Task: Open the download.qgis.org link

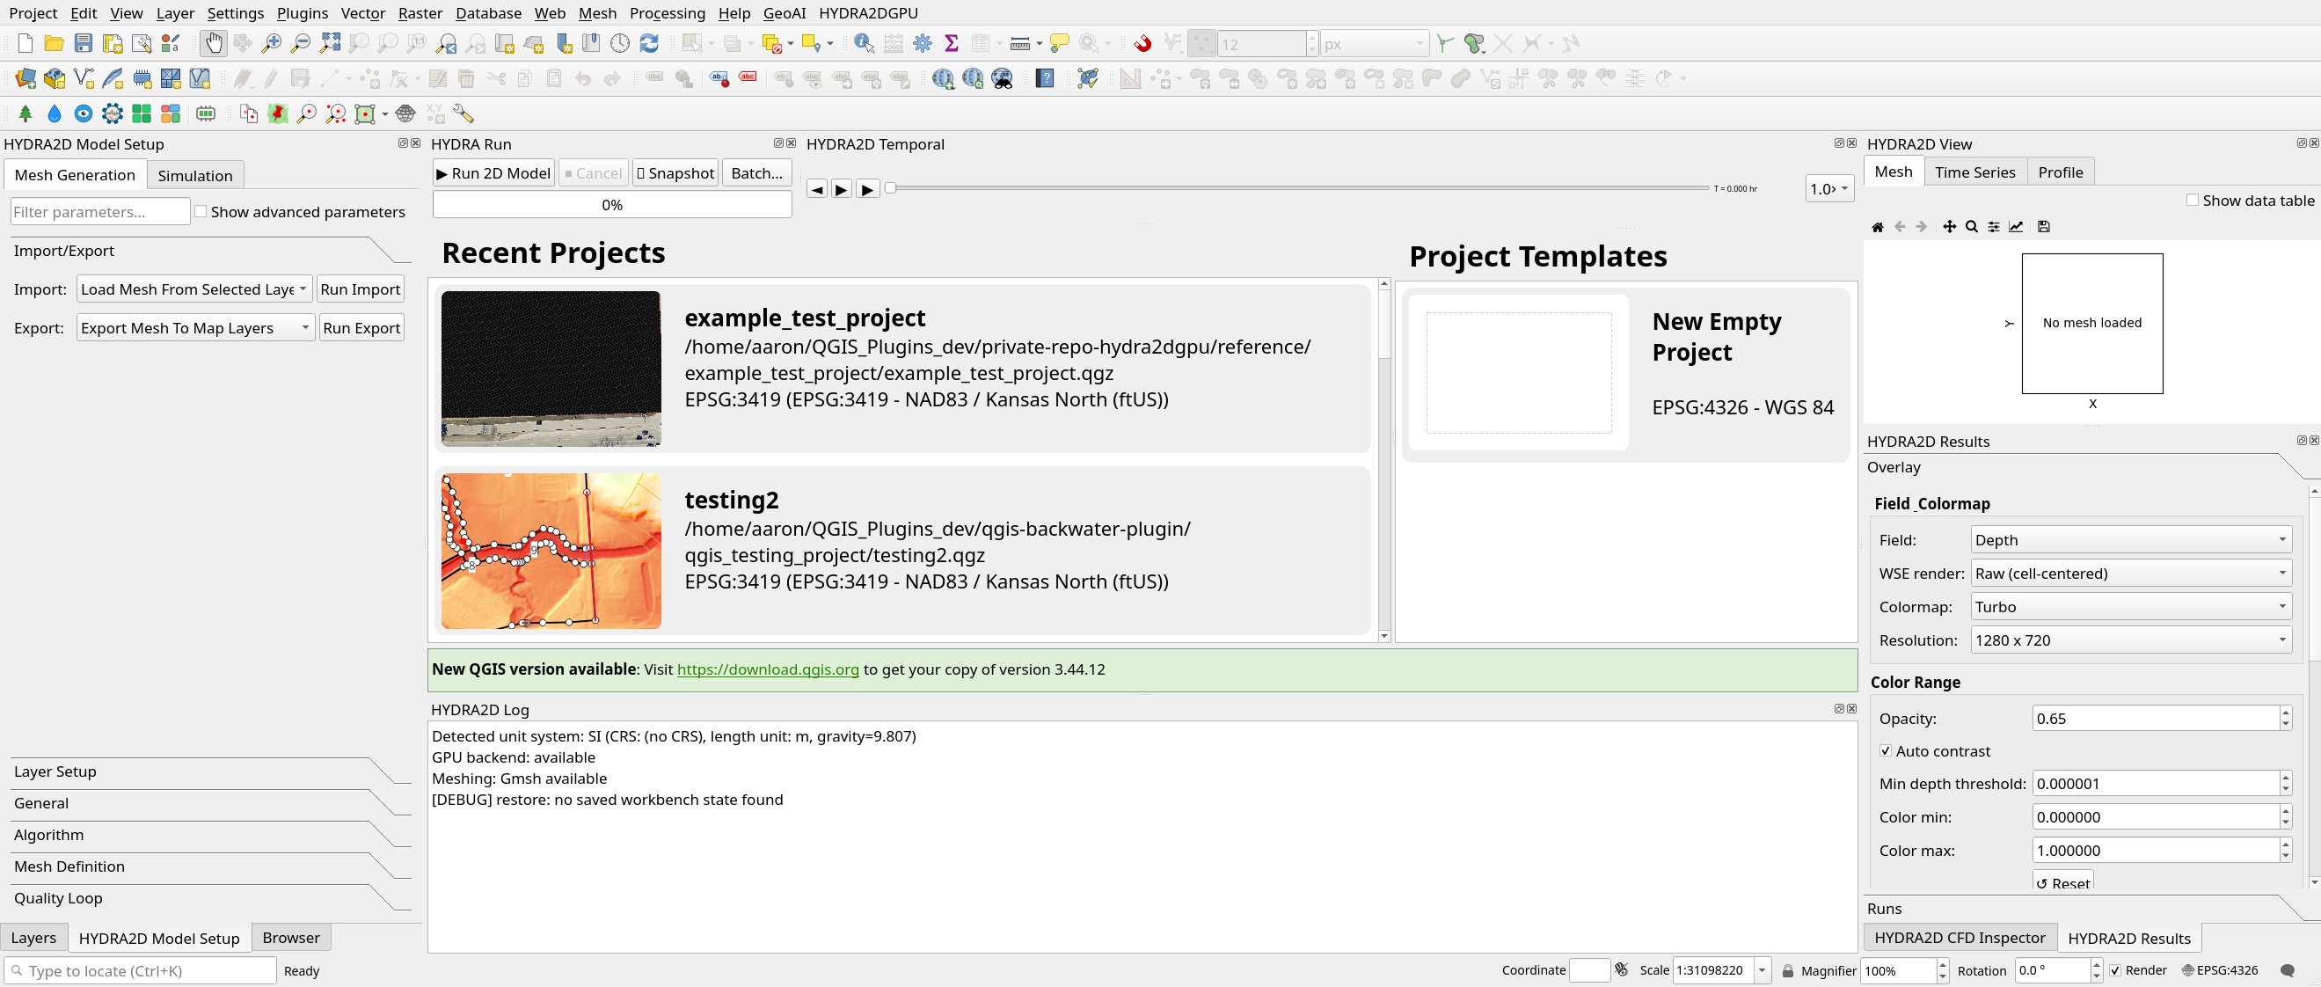Action: click(x=768, y=669)
